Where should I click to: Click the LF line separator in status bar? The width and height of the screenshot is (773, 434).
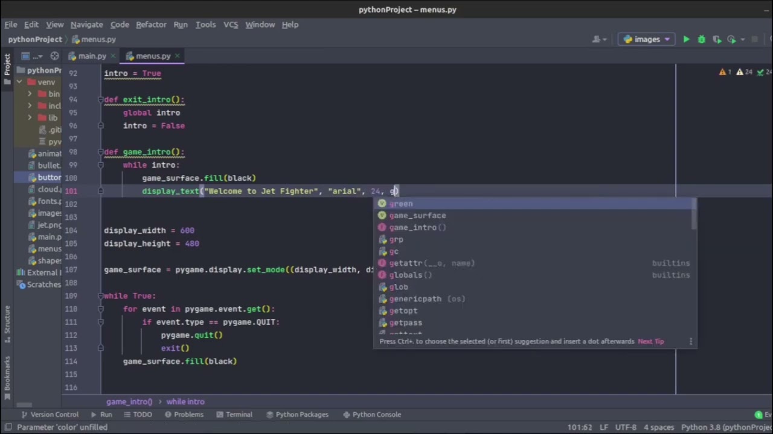[x=604, y=427]
